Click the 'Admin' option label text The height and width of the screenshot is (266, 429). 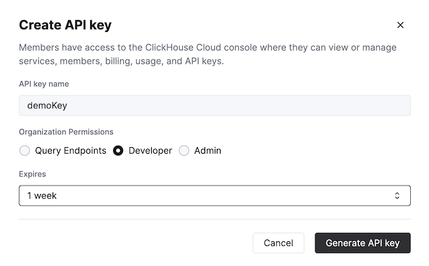click(208, 151)
